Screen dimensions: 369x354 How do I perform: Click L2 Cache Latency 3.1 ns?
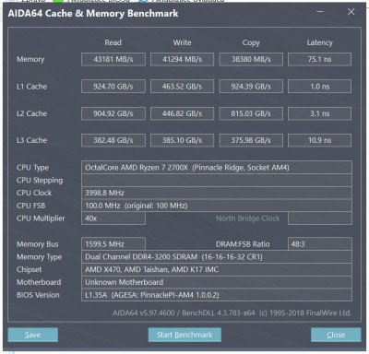(x=319, y=113)
